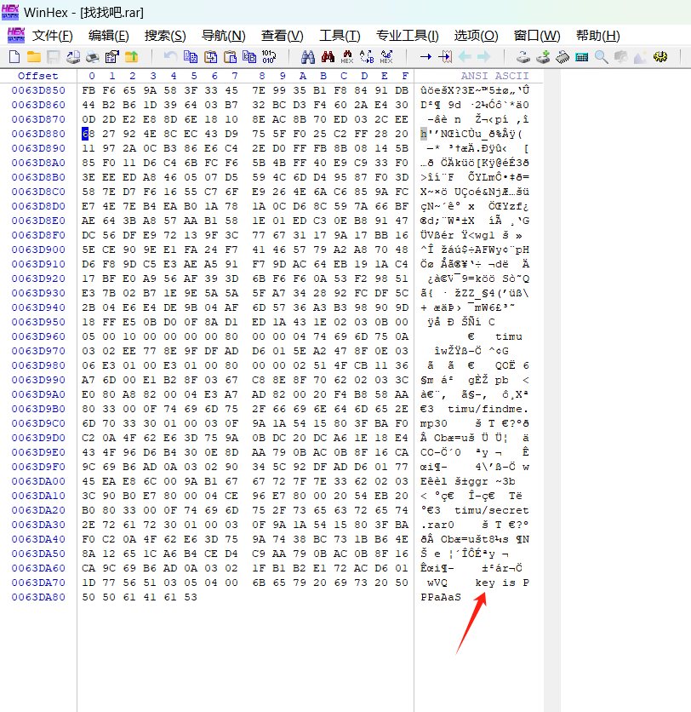
Task: Click ASCII text '.rar0' in row 0063DA30
Action: [437, 525]
